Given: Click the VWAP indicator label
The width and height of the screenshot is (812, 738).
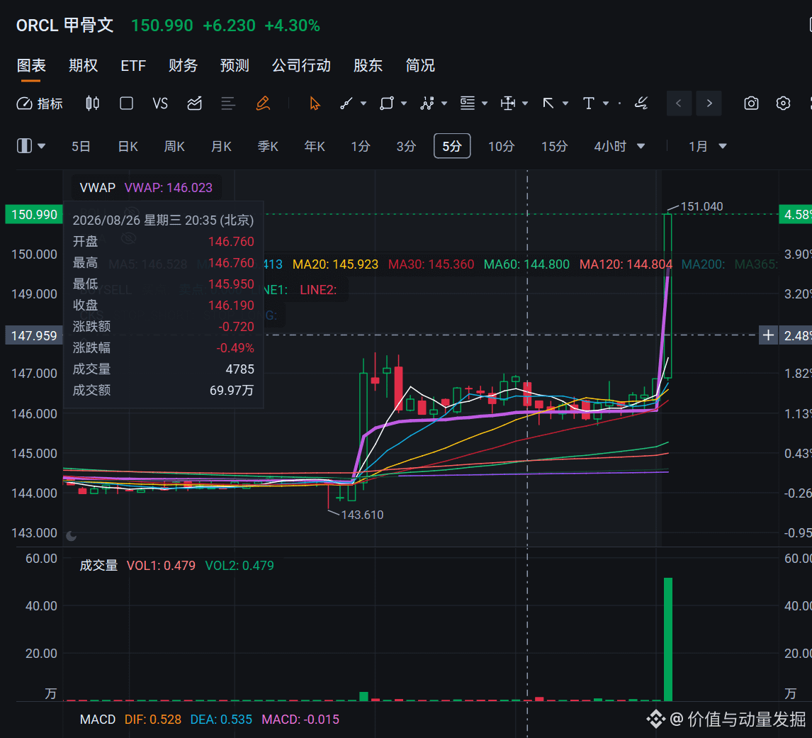Looking at the screenshot, I should coord(97,188).
